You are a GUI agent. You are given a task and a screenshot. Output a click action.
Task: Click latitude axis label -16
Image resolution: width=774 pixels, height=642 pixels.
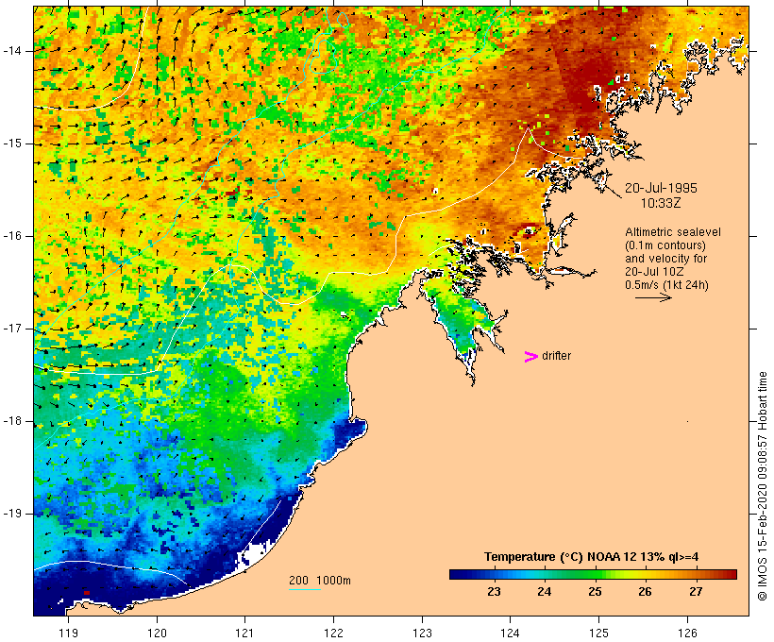[x=11, y=236]
